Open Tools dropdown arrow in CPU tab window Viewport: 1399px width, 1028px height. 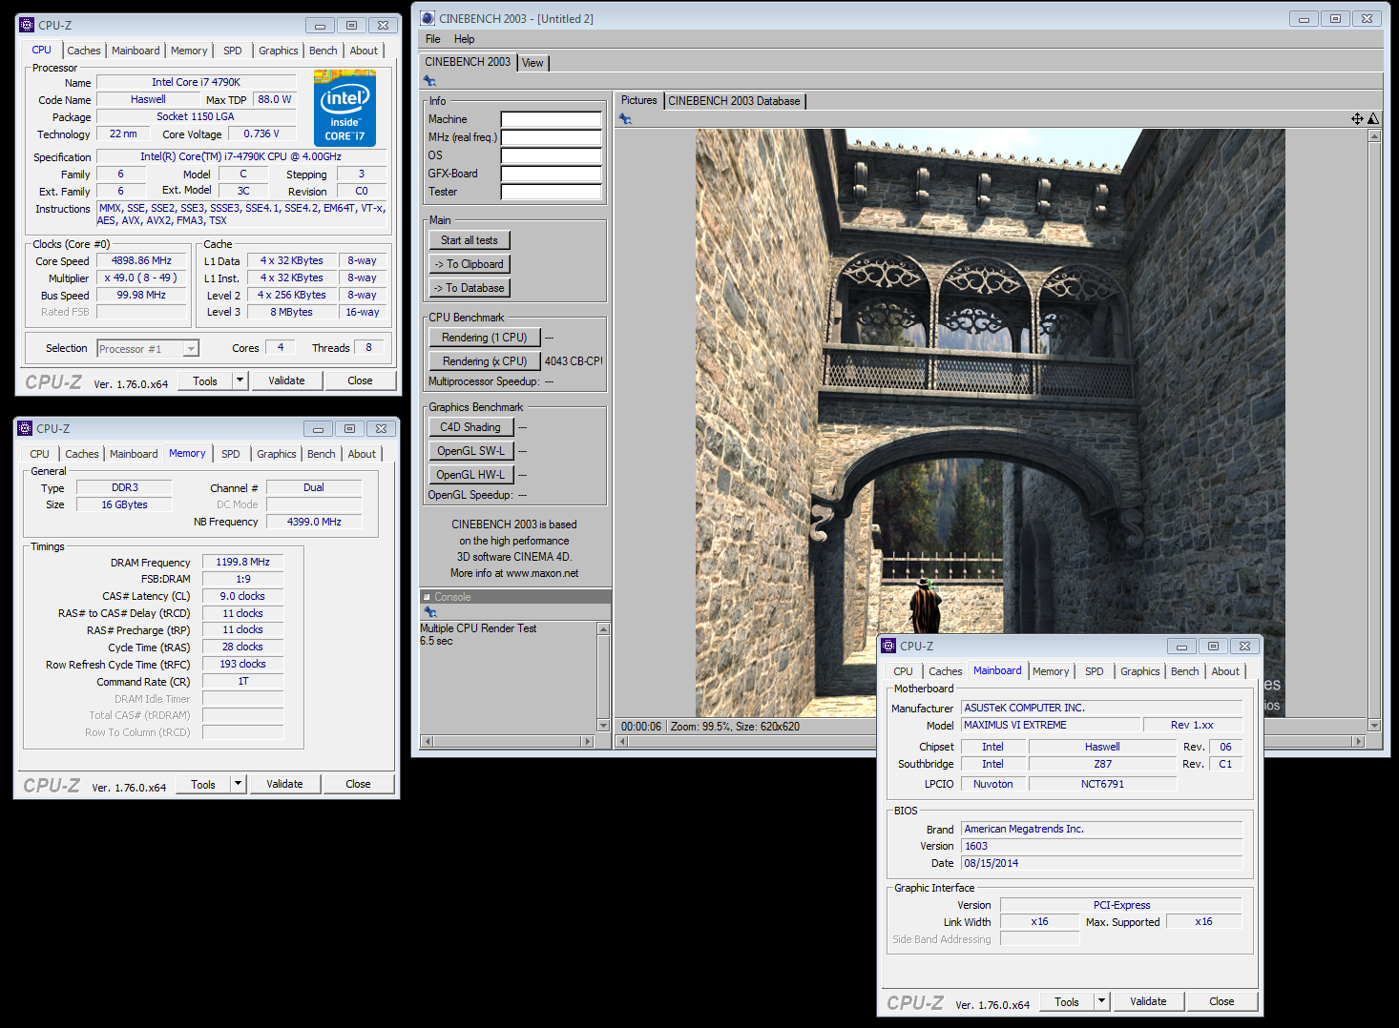(240, 380)
